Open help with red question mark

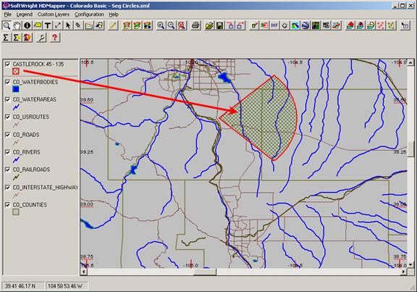54,38
